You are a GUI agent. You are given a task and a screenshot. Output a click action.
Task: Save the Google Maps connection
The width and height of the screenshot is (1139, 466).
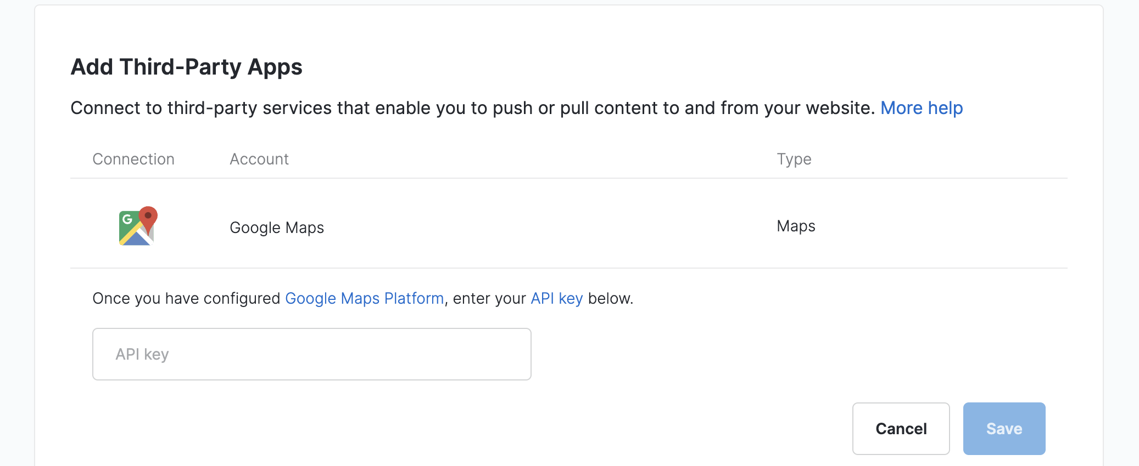pyautogui.click(x=1004, y=429)
